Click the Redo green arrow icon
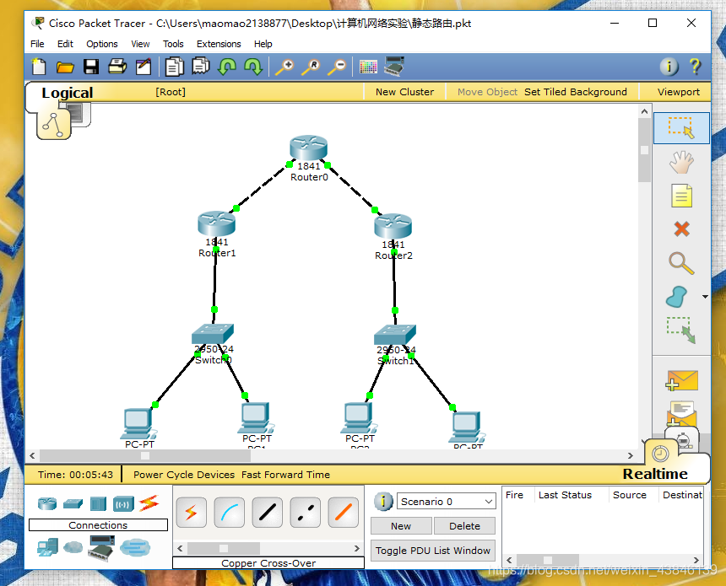Image resolution: width=726 pixels, height=586 pixels. pos(253,67)
